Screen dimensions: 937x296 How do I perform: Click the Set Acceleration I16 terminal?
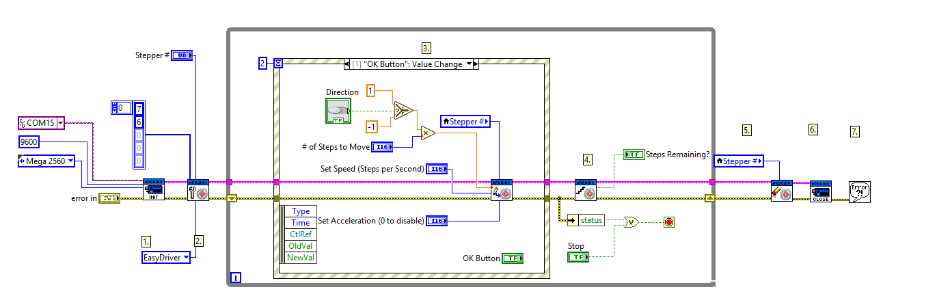(437, 220)
